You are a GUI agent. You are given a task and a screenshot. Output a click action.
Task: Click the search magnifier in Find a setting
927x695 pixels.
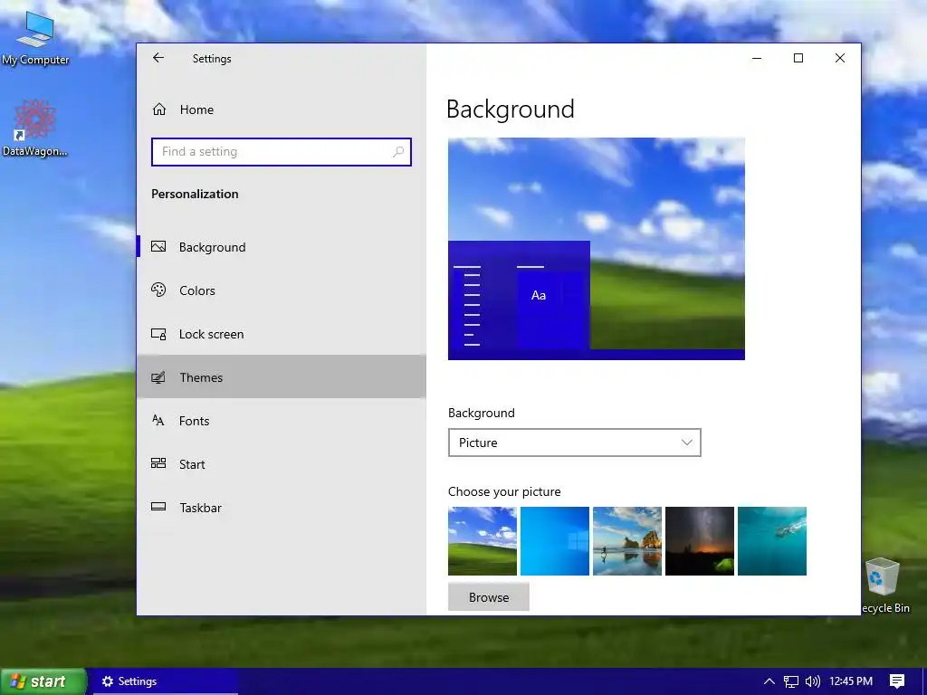tap(398, 152)
